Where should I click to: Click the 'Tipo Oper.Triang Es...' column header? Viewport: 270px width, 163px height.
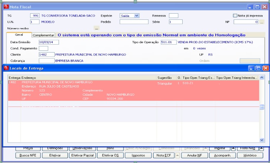click(x=198, y=78)
